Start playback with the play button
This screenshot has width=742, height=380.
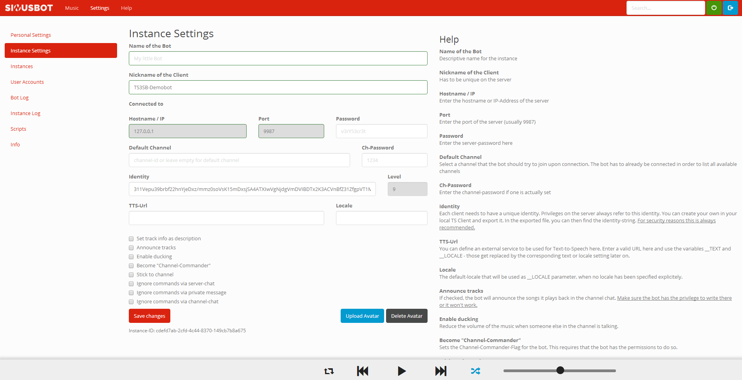[x=402, y=371]
